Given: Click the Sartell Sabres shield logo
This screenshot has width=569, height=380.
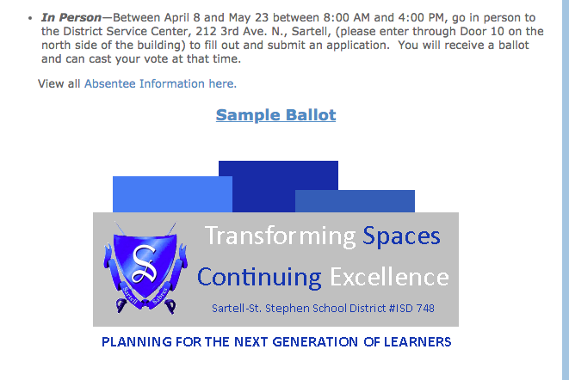Looking at the screenshot, I should [x=145, y=268].
